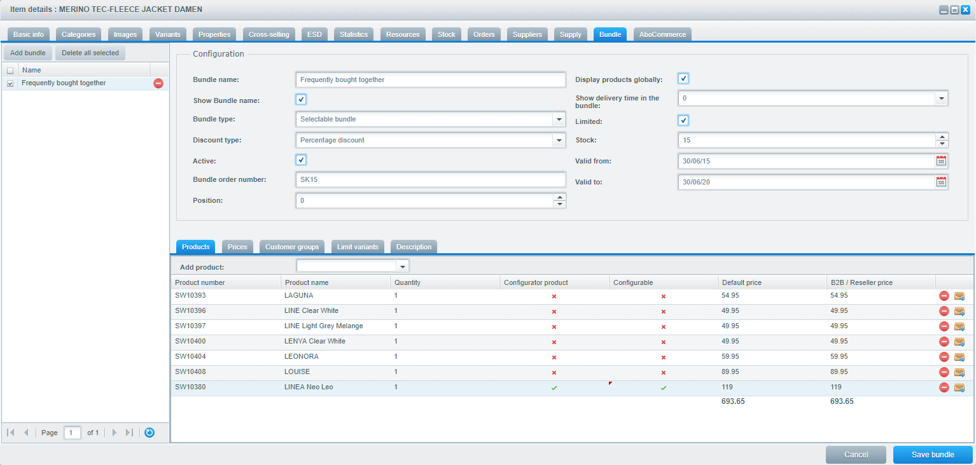Toggle Configurator product for LINEA Neo Leo

554,387
